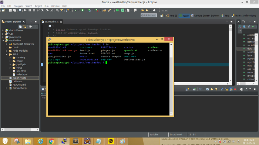Click Collapse All icon in Project Explorer

pyautogui.click(x=20, y=27)
